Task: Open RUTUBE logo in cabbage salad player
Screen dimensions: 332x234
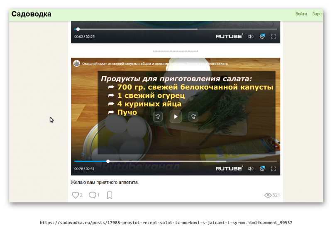Action: point(229,168)
